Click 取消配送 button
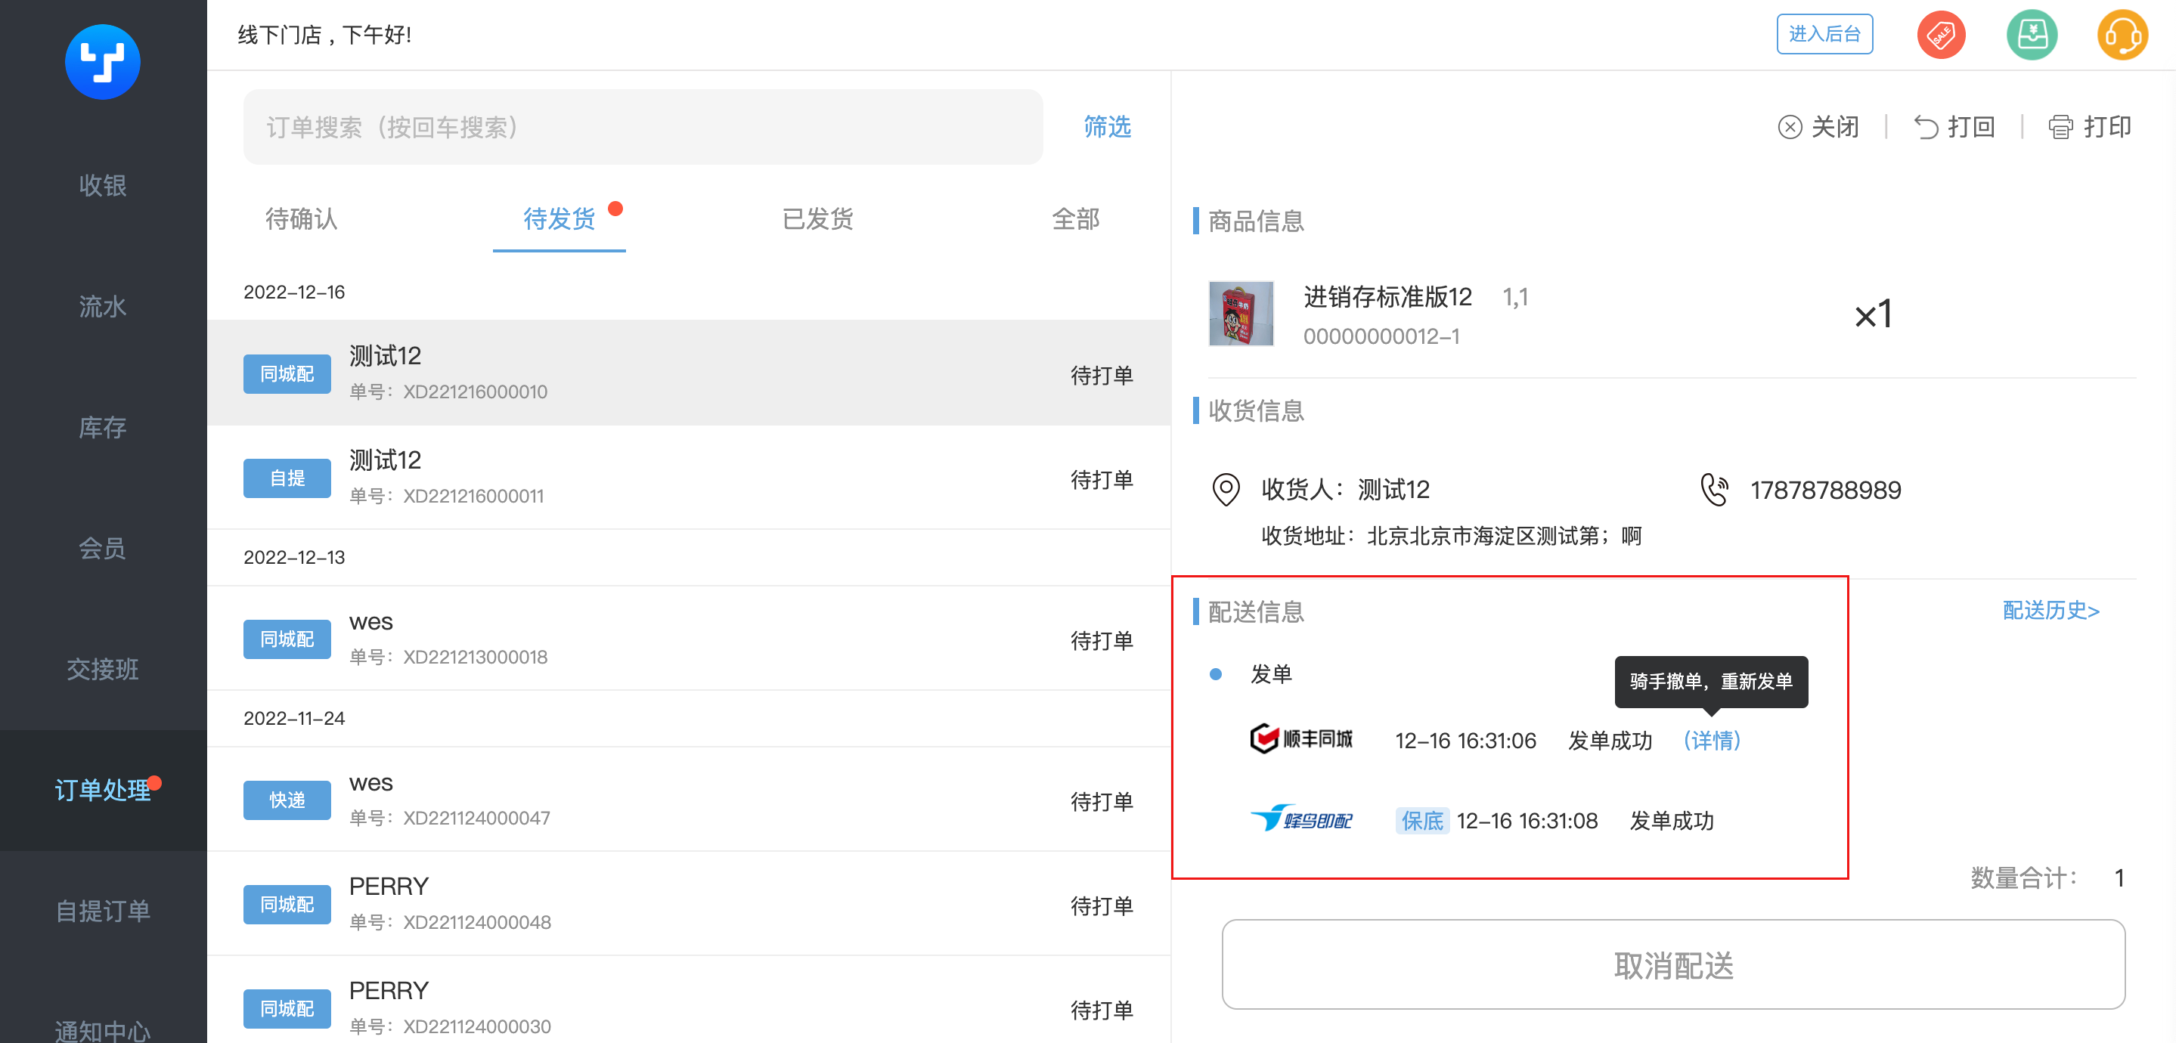Image resolution: width=2176 pixels, height=1043 pixels. pos(1673,964)
